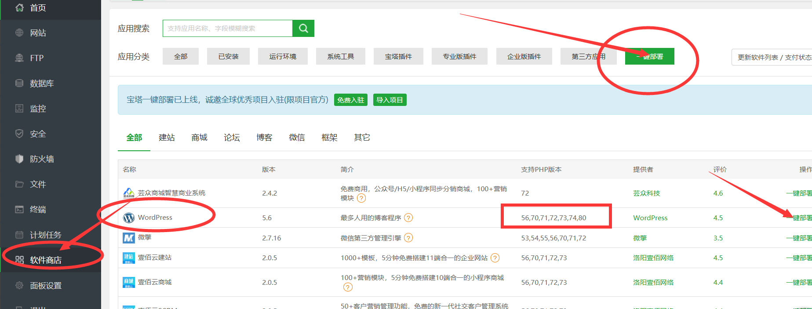
Task: Open the WordPress provider link
Action: (650, 218)
